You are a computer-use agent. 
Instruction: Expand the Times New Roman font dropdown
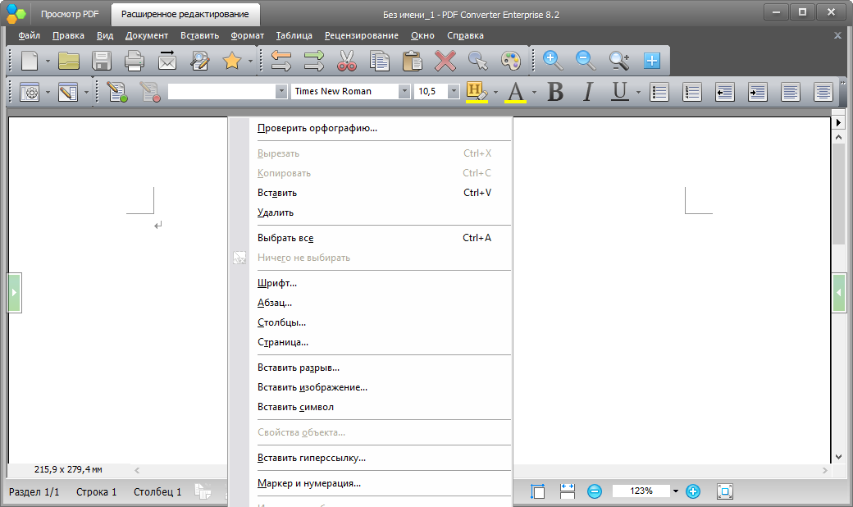[404, 91]
